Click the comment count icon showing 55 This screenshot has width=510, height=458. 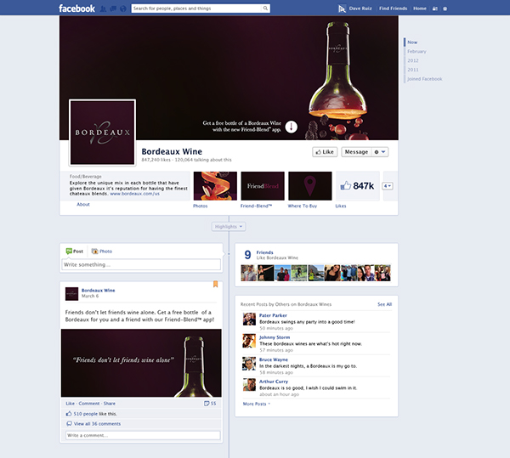click(x=207, y=404)
